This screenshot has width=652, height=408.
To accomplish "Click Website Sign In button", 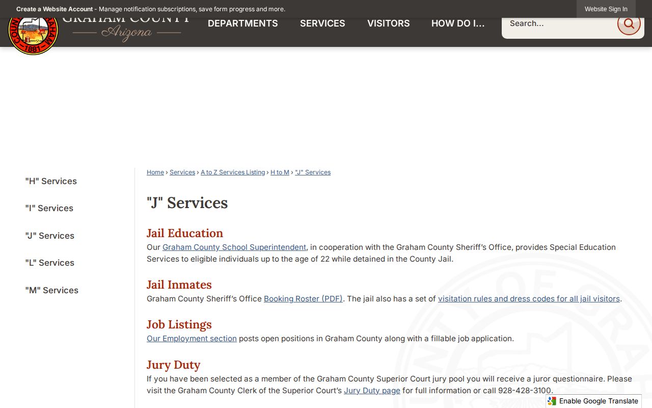I will [x=606, y=9].
